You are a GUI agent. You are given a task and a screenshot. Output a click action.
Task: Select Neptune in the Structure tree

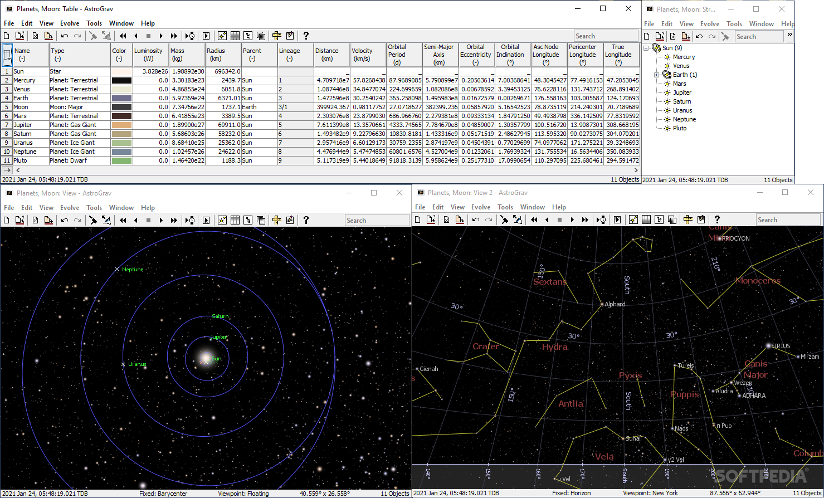(684, 119)
